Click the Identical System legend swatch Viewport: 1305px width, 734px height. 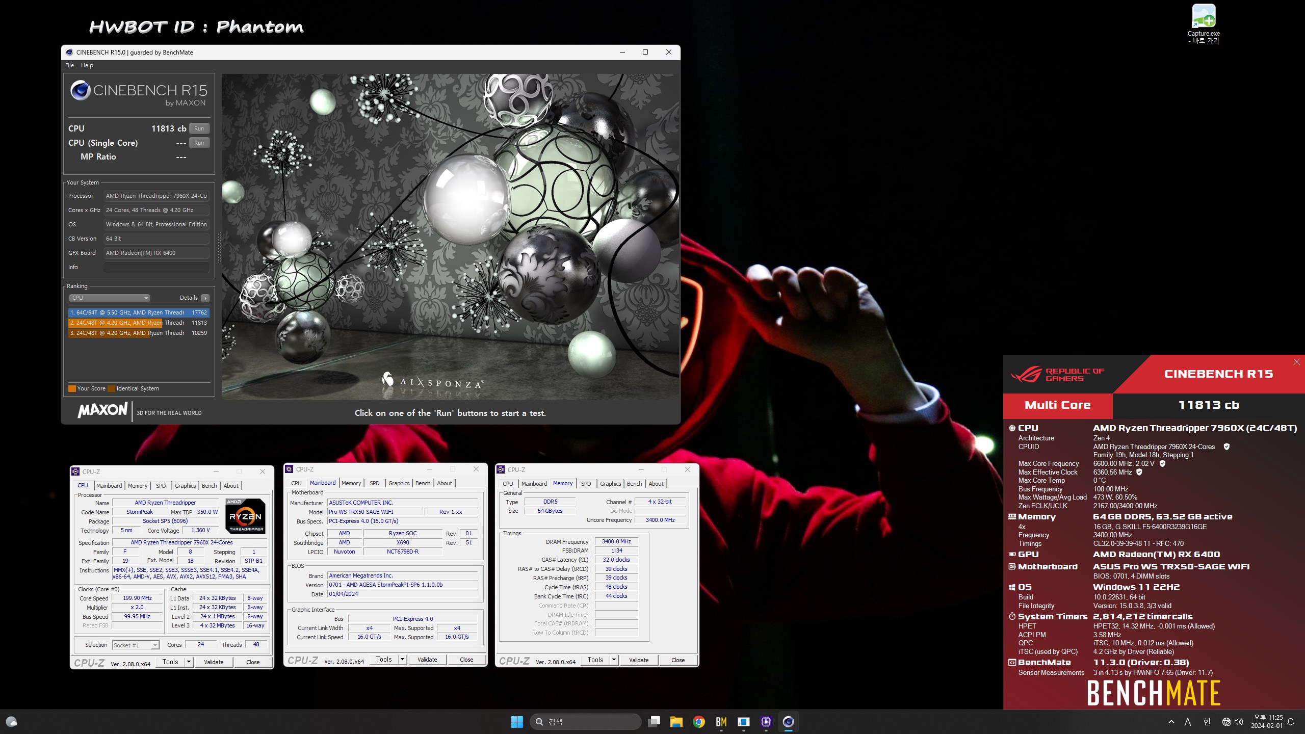pyautogui.click(x=111, y=388)
